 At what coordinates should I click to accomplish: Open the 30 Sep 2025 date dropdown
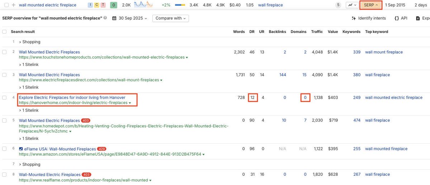(130, 18)
